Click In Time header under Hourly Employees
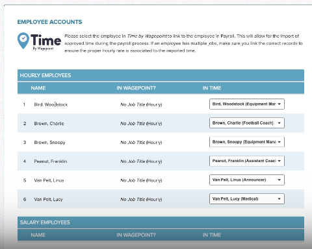The width and height of the screenshot is (312, 249). tap(212, 88)
